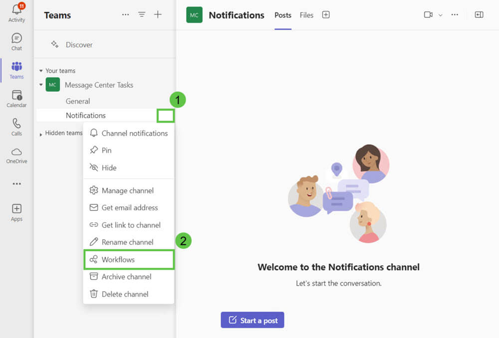The width and height of the screenshot is (499, 338).
Task: Expand the Hidden teams section
Action: pos(41,135)
